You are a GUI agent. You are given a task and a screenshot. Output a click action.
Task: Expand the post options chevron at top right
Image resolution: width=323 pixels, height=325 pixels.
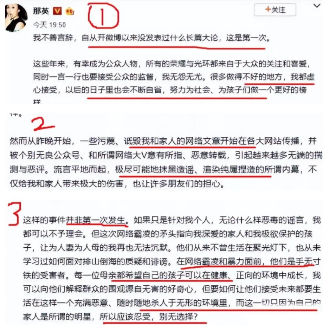point(317,6)
